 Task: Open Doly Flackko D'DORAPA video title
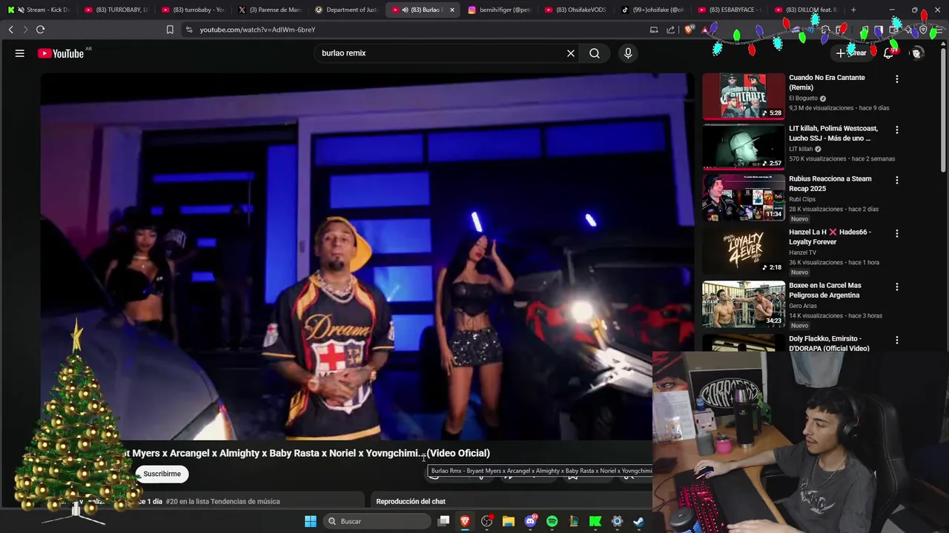[829, 343]
